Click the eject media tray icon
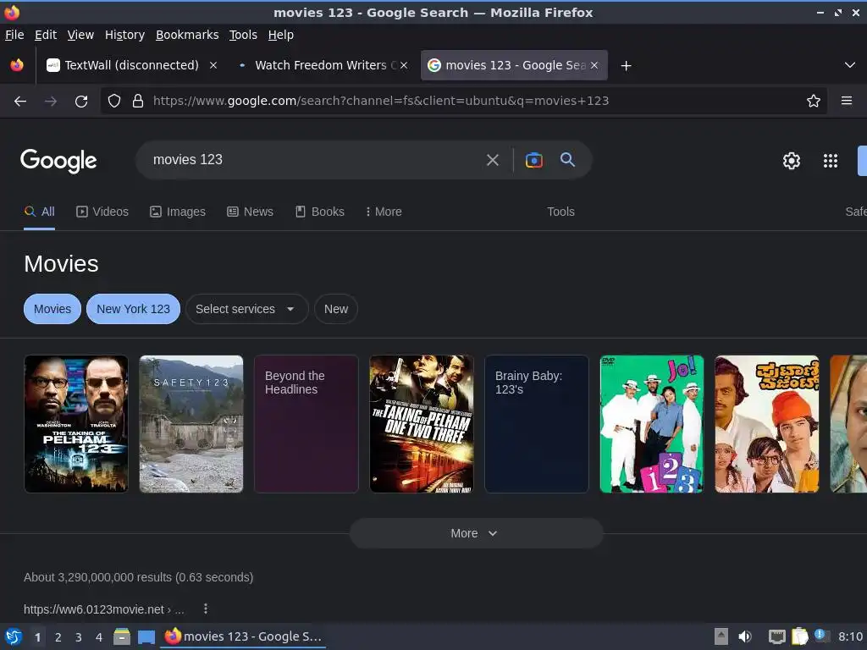Screen dimensions: 867x650 point(721,636)
